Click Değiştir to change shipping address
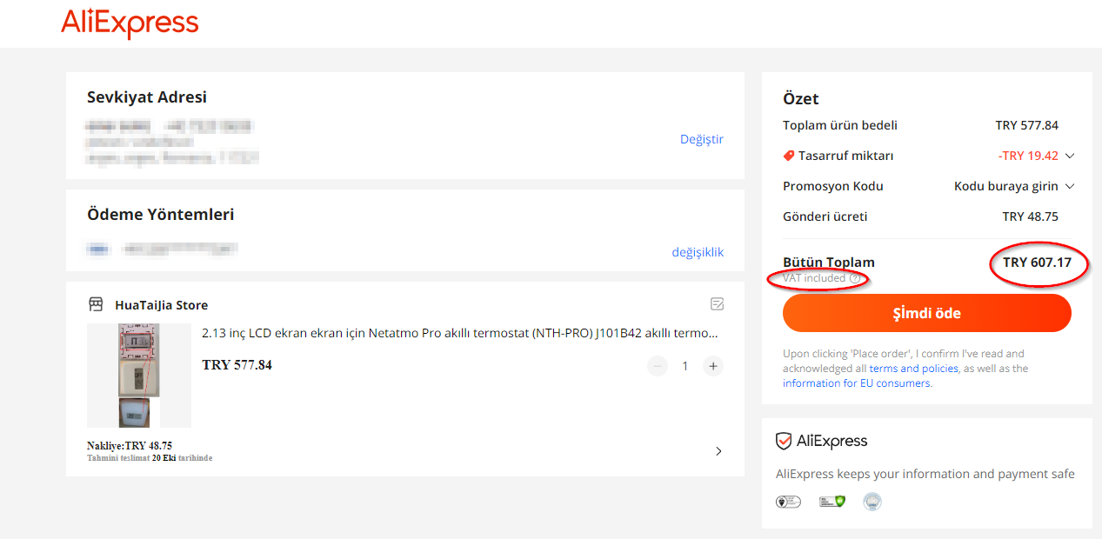Screen dimensions: 1102x539 [x=702, y=139]
